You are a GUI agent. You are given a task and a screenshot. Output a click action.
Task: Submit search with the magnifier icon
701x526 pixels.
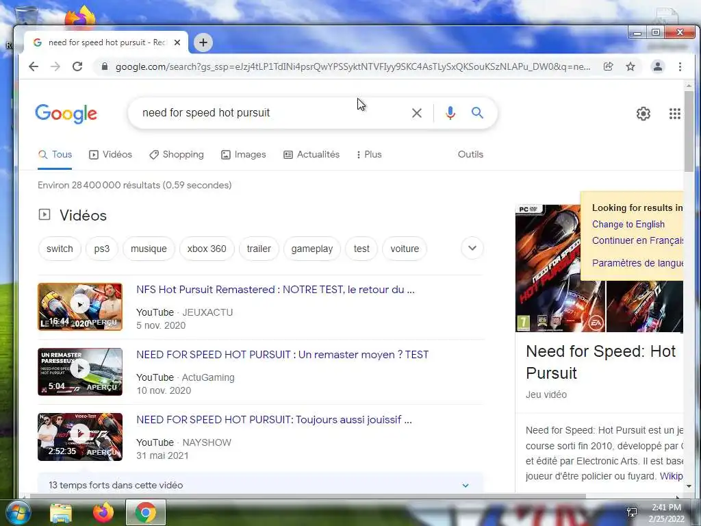click(477, 113)
